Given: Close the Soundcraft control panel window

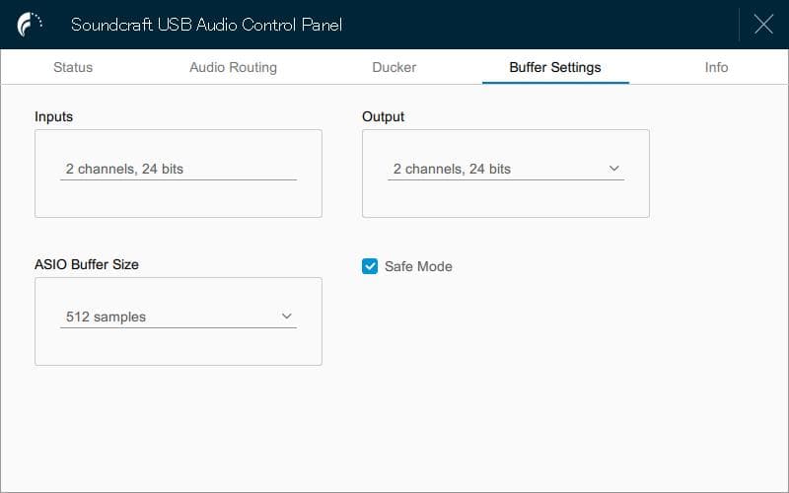Looking at the screenshot, I should tap(763, 25).
